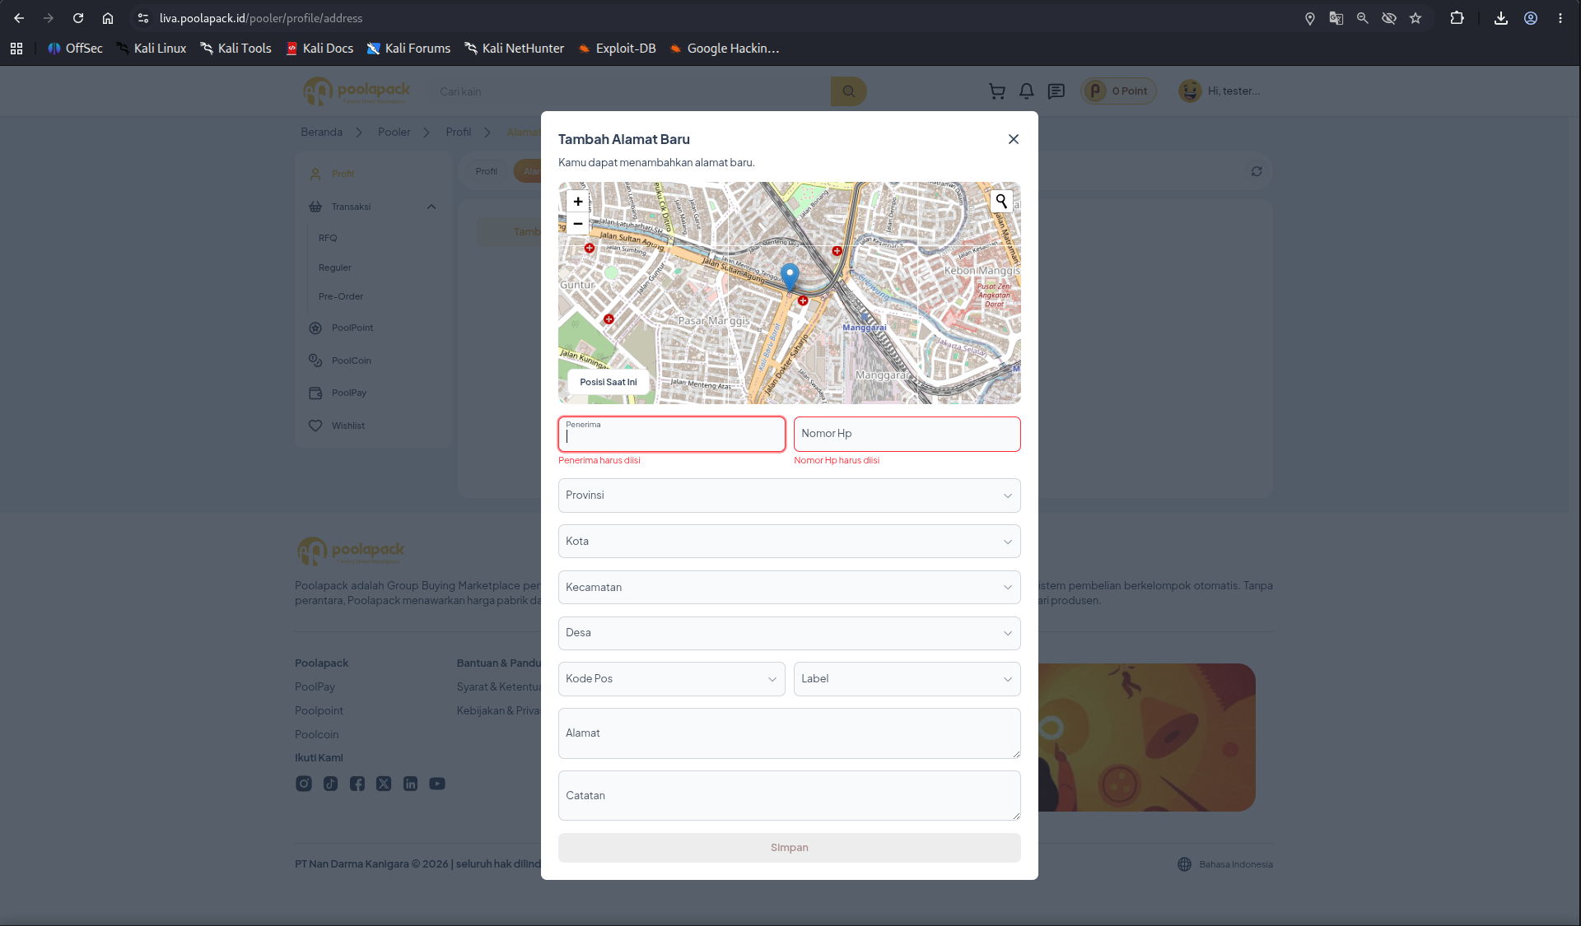Open browser downloads icon
Viewport: 1581px width, 926px height.
[1501, 18]
